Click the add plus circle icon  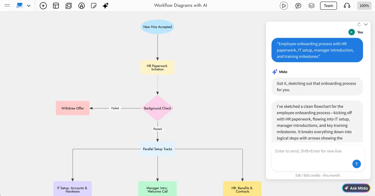[x=43, y=6]
